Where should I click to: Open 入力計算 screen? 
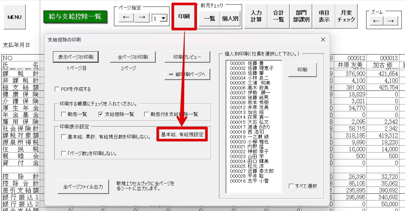(x=256, y=16)
